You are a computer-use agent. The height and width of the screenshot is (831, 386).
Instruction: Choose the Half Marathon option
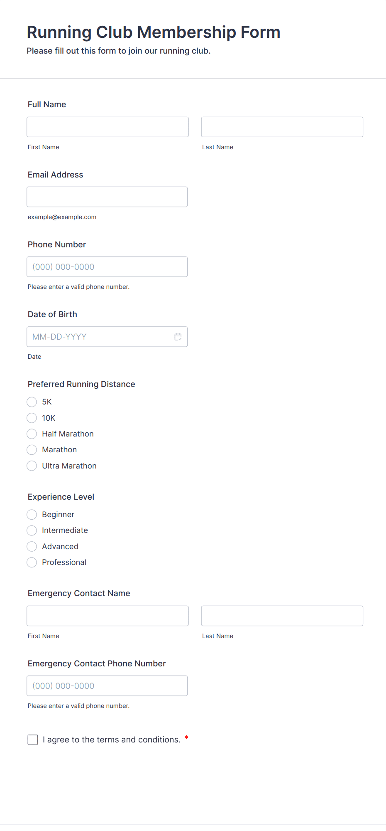32,434
